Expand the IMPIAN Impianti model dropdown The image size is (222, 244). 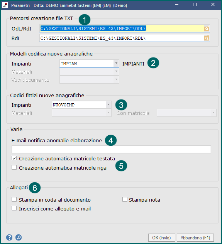116,63
